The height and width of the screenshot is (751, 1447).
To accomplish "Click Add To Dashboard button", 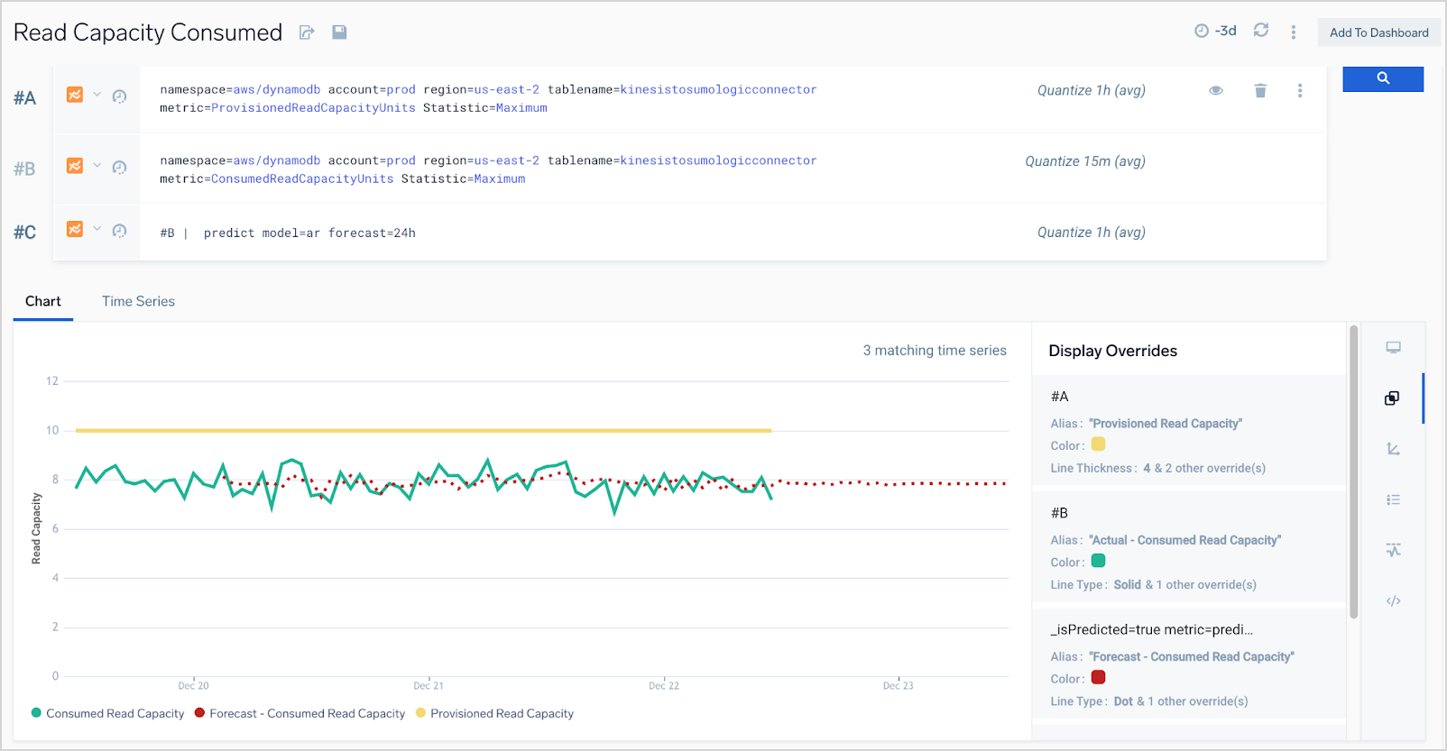I will 1378,32.
